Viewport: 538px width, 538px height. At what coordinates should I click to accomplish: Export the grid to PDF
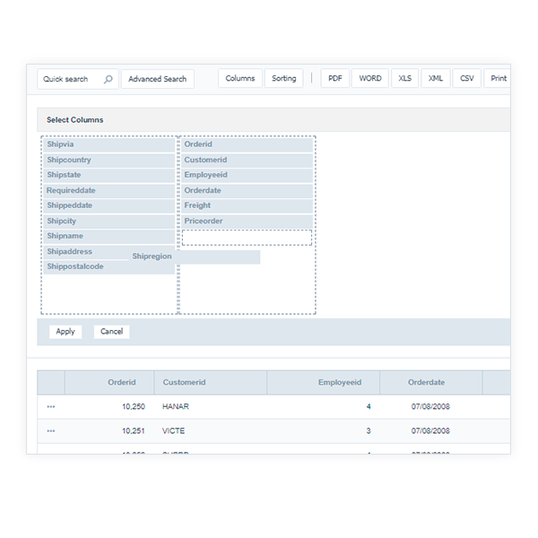pos(334,79)
